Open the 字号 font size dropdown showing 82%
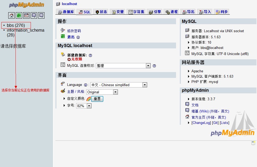Screen dimensions: 257x167 click(x=84, y=106)
